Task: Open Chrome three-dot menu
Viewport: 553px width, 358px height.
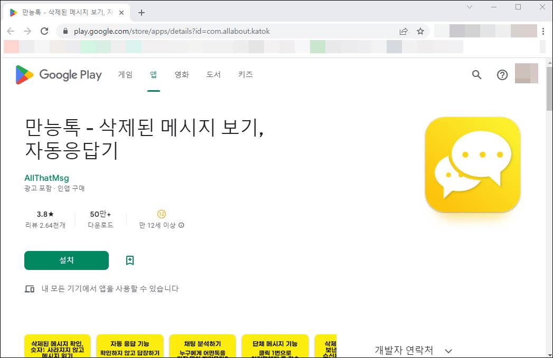Action: [543, 31]
